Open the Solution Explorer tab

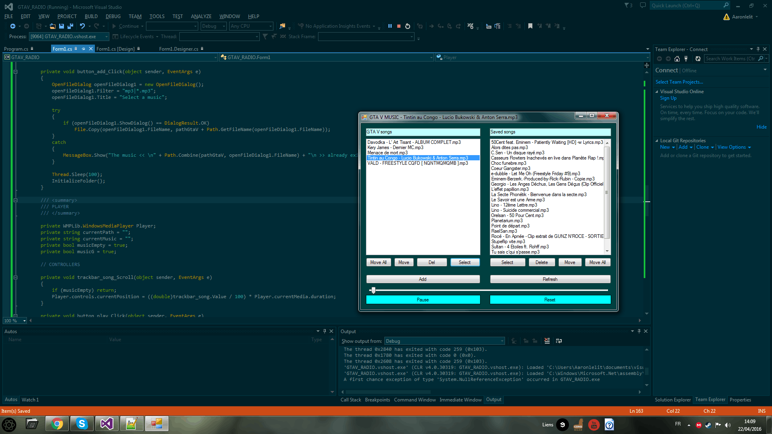[673, 400]
